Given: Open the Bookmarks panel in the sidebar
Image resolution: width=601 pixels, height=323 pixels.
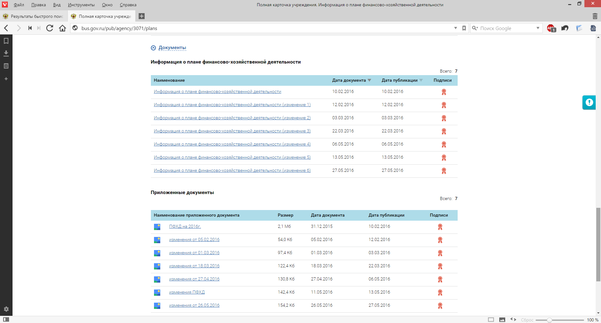Looking at the screenshot, I should (x=6, y=41).
